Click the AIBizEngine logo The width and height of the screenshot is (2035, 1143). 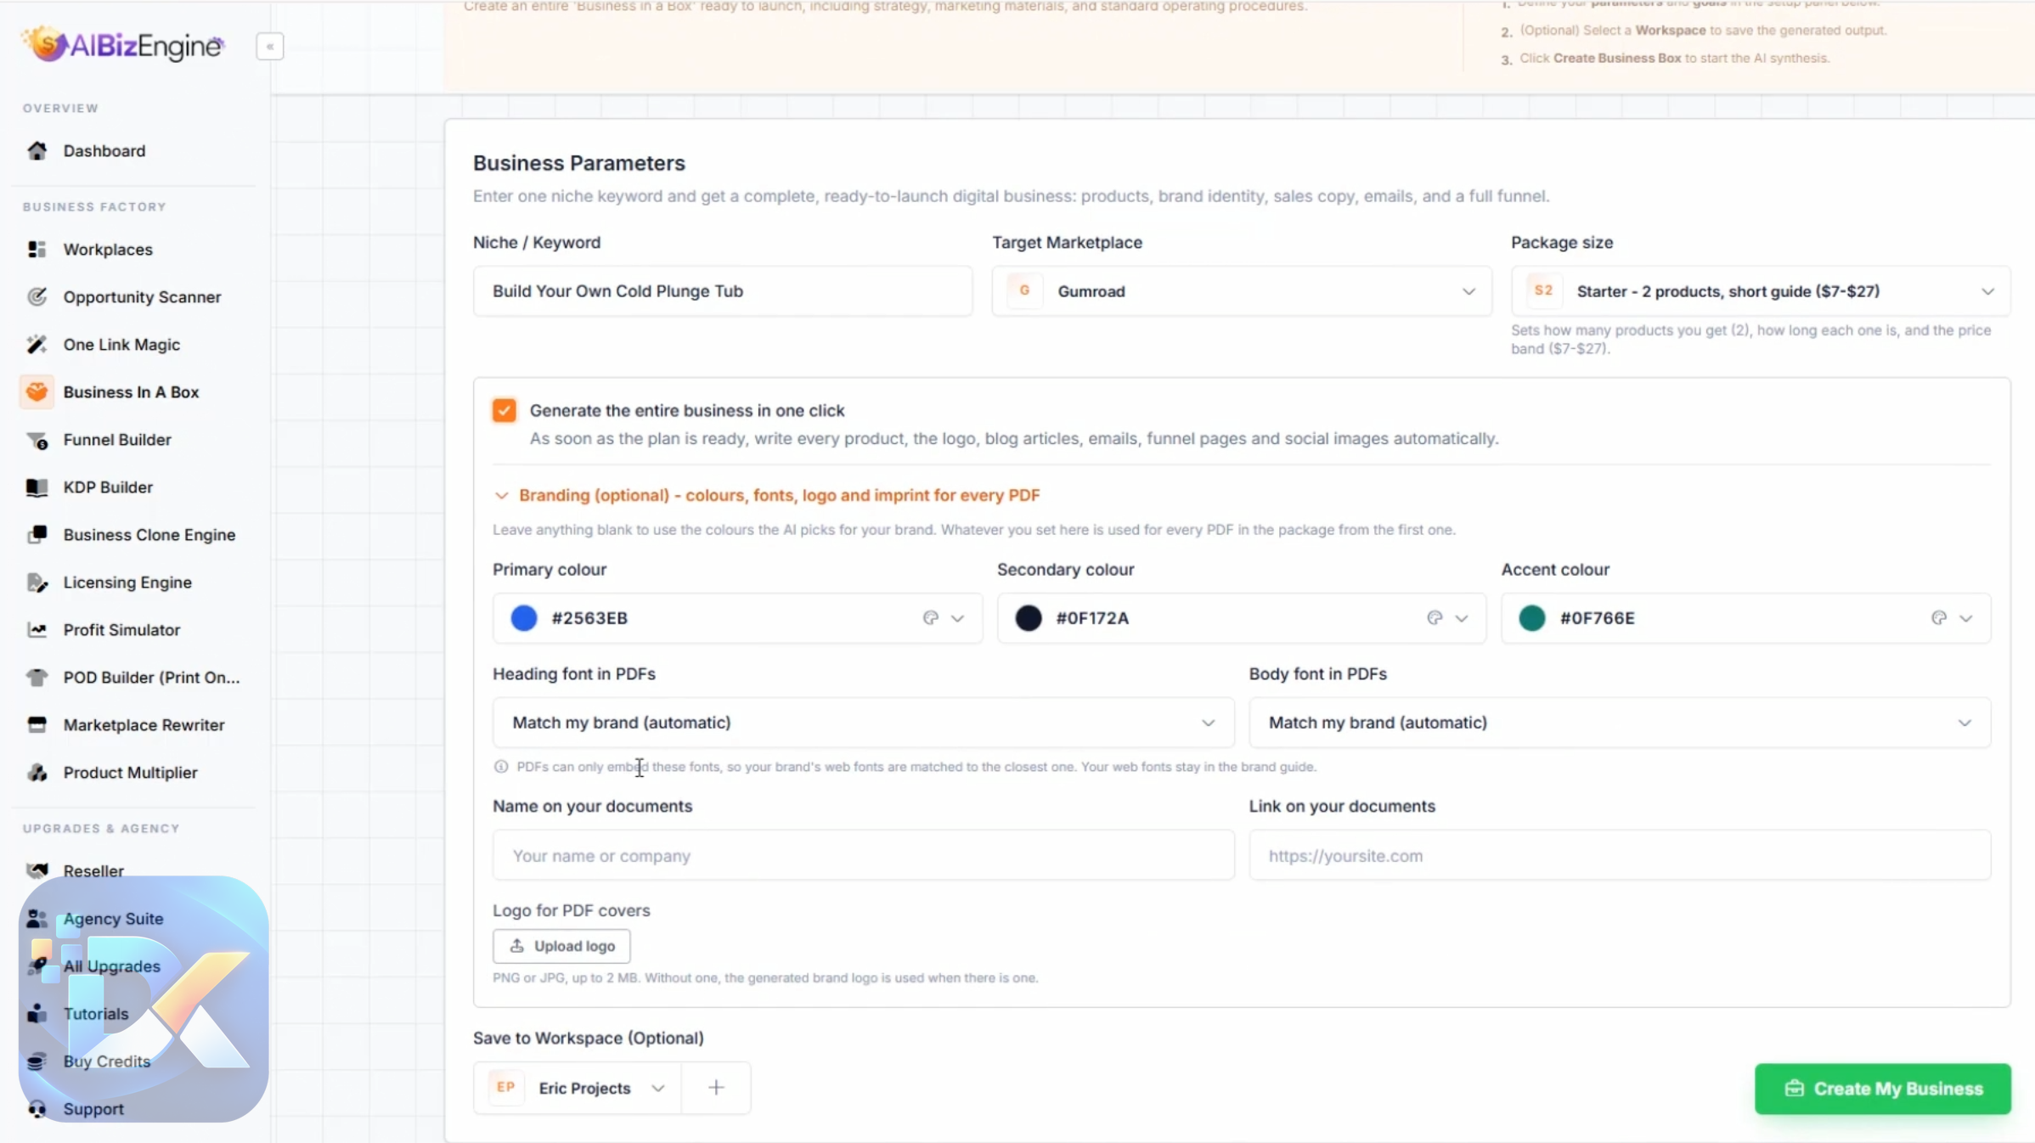click(123, 44)
